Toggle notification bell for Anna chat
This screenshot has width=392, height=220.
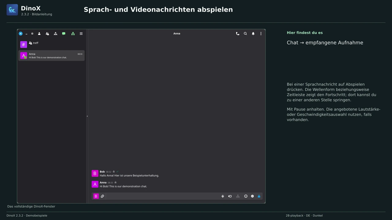[x=253, y=34]
